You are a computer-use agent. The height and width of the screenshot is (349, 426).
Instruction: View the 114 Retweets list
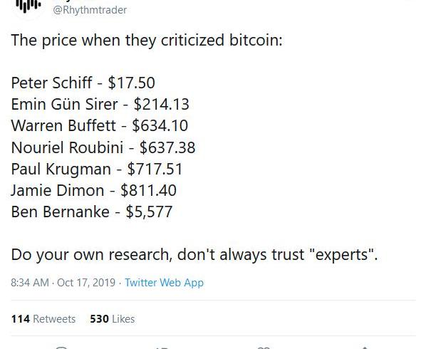coord(43,319)
